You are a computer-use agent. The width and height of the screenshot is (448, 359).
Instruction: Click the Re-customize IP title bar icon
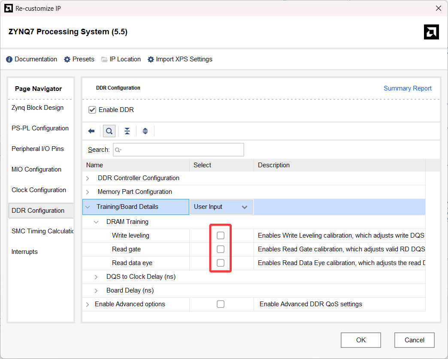tap(8, 8)
